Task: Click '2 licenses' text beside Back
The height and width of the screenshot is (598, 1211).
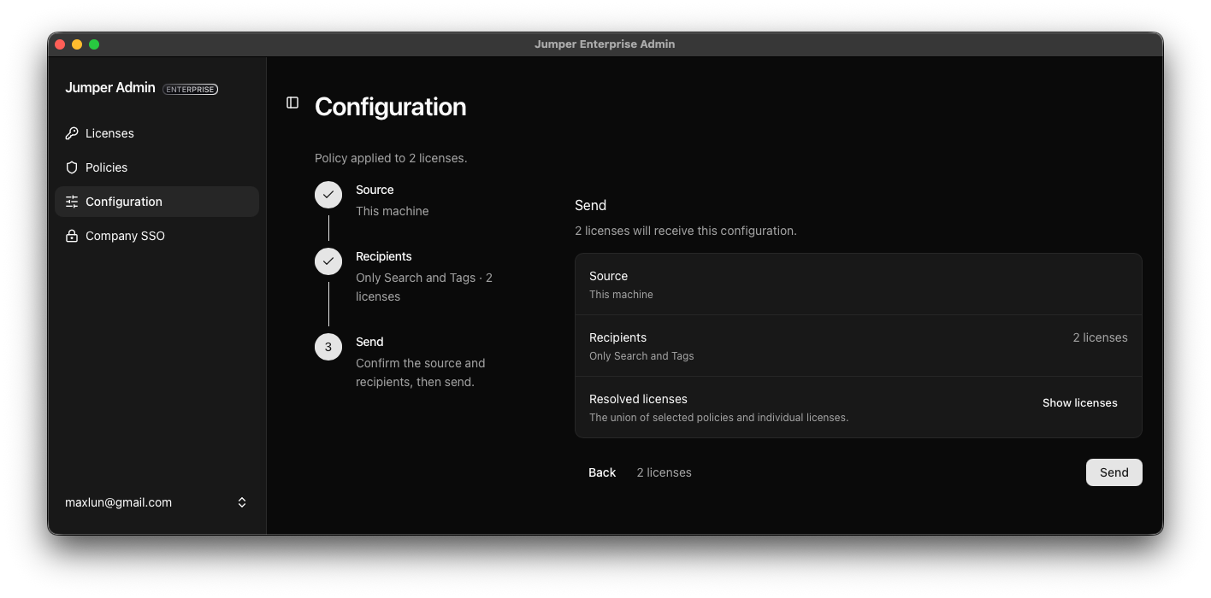Action: point(664,472)
